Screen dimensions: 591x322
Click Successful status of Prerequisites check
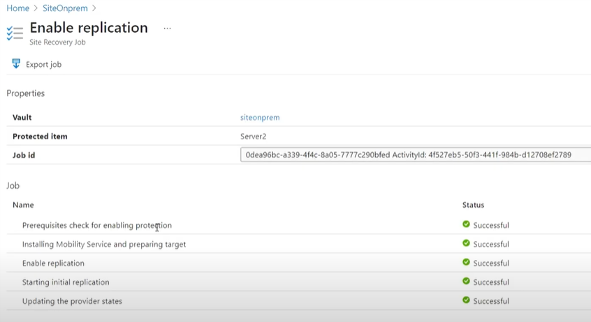click(491, 225)
